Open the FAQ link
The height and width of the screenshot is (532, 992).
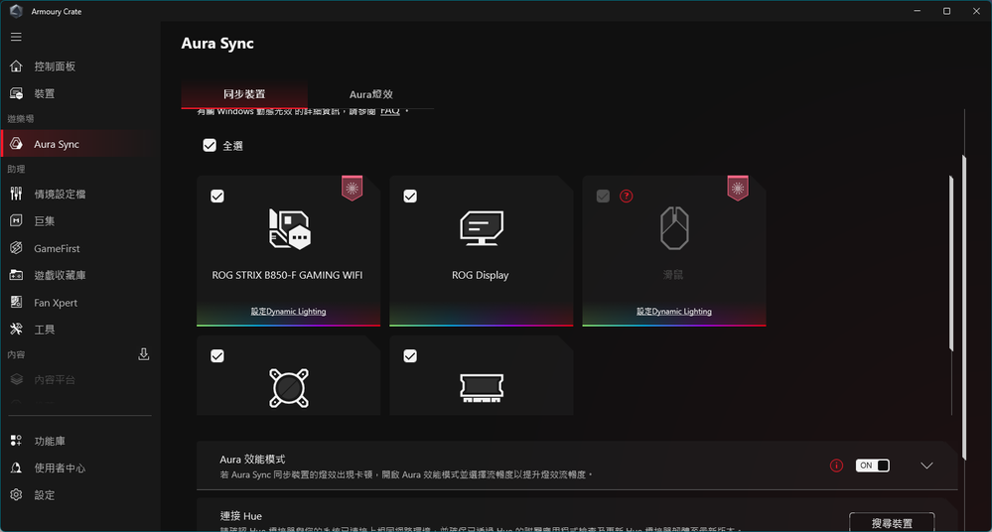point(389,111)
